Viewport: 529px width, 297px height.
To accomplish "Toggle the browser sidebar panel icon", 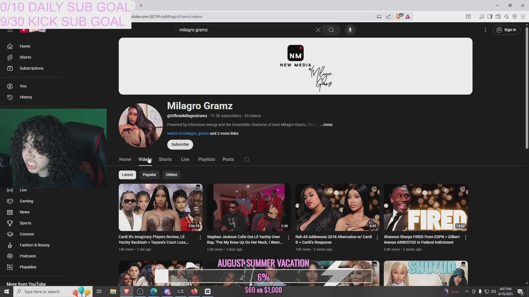I will (490, 16).
